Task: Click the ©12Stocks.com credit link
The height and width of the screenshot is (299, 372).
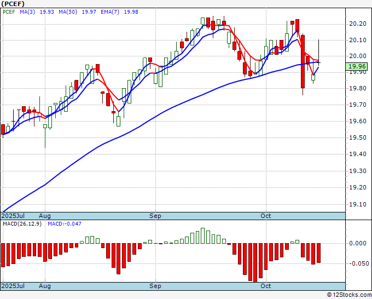Action: 349,295
